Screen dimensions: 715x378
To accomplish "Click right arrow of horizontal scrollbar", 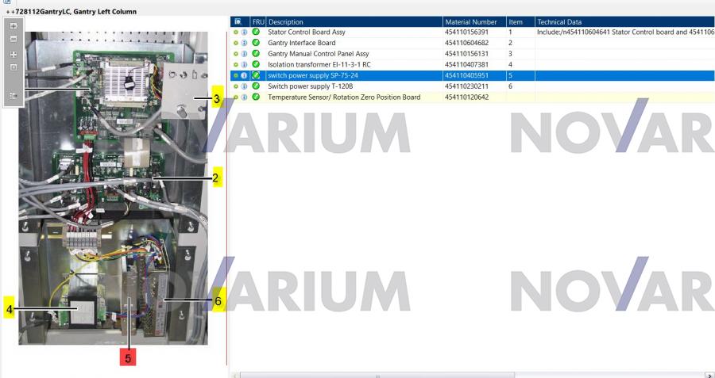I will (x=709, y=372).
